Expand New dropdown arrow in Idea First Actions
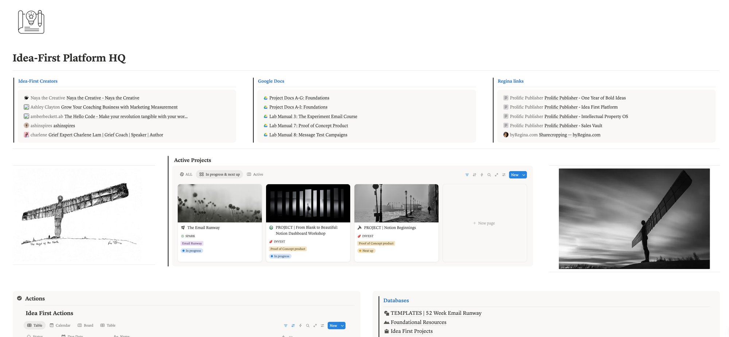The image size is (729, 337). pyautogui.click(x=342, y=326)
